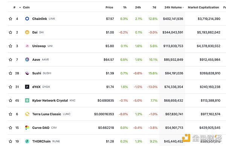The width and height of the screenshot is (226, 146).
Task: Click the Coin column header
Action: coord(26,8)
